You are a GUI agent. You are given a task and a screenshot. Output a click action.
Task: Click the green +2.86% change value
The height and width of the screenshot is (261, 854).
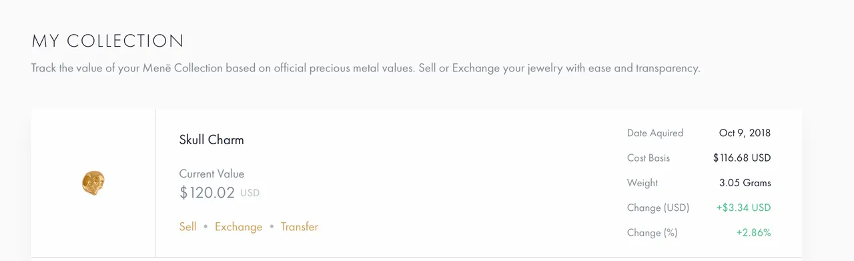coord(754,233)
